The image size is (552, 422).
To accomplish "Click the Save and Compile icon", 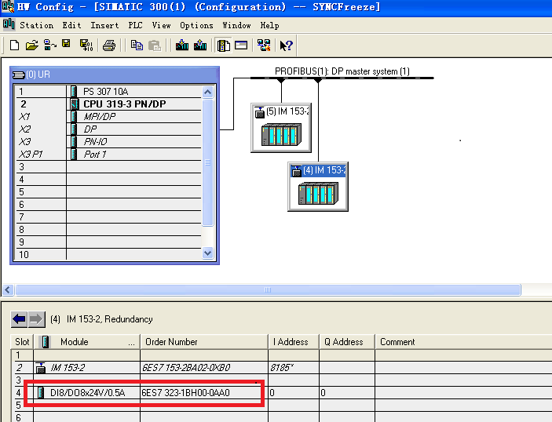I will 86,45.
